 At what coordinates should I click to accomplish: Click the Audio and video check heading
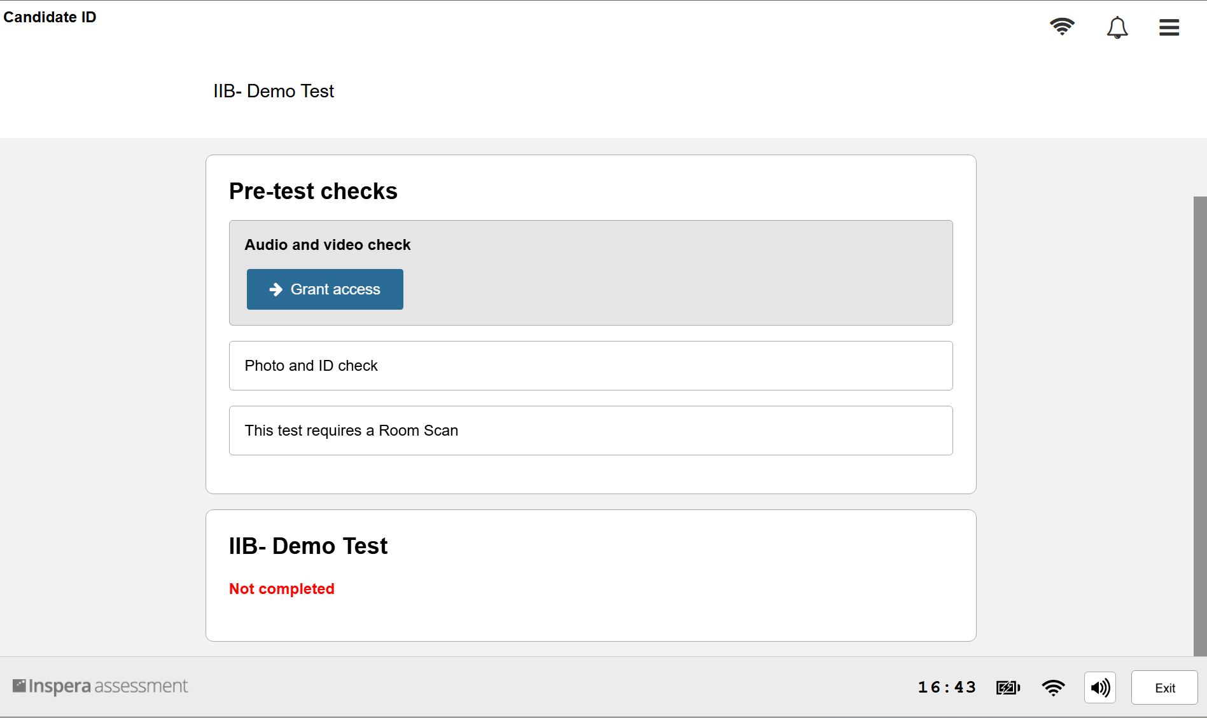coord(328,245)
